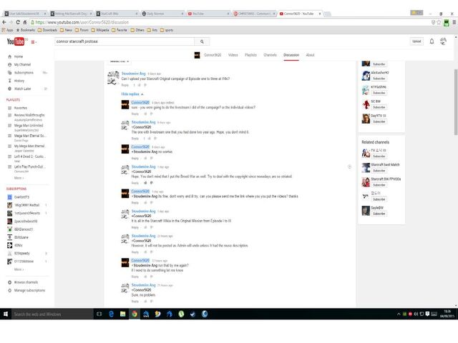This screenshot has height=343, width=458.
Task: Open the Mega Man Unlimited playlist
Action: [29, 126]
